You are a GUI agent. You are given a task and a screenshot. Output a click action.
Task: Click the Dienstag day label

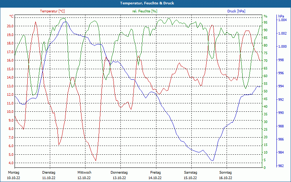[x=49, y=173]
